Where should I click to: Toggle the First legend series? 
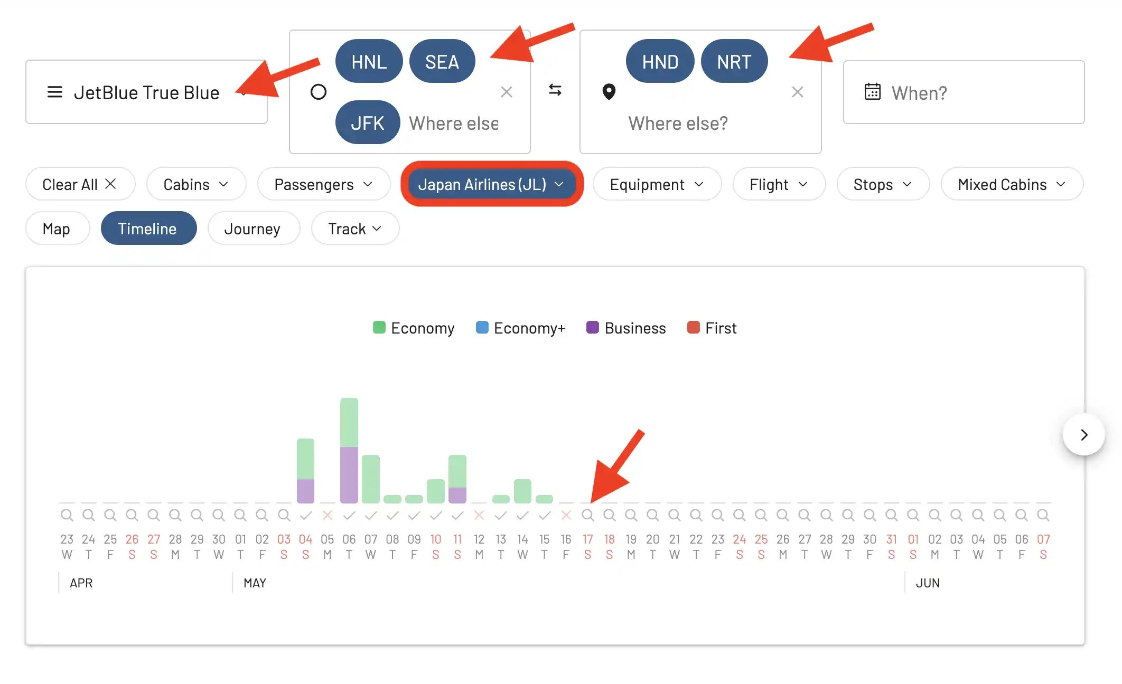click(712, 328)
